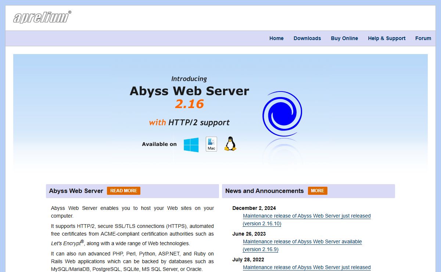The image size is (441, 272).
Task: Open the version 2.16.9 maintenance release link
Action: point(302,246)
